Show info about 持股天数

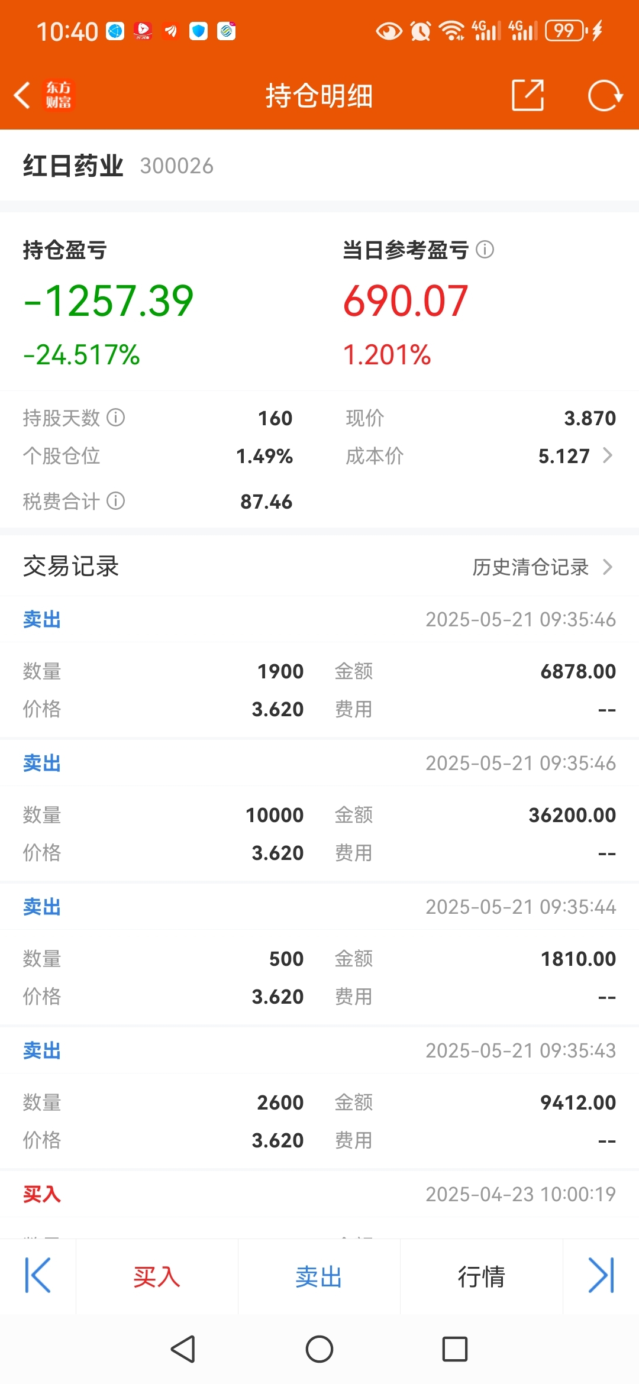[x=115, y=418]
